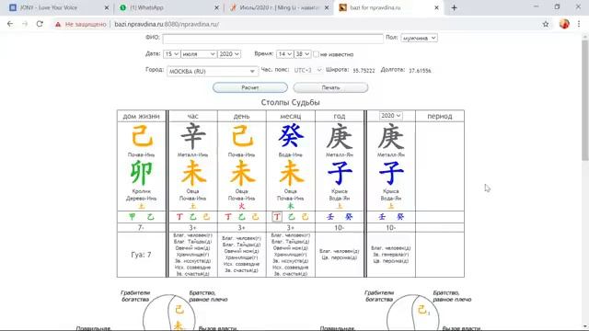Close the JONY - Love Your Voice tab
The width and height of the screenshot is (589, 331).
tap(107, 7)
